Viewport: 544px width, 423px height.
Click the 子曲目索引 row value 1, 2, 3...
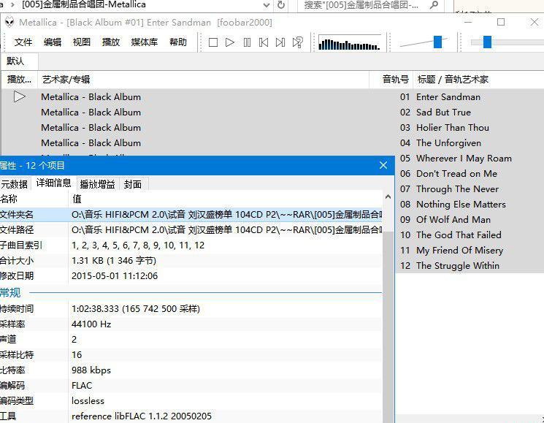click(138, 245)
